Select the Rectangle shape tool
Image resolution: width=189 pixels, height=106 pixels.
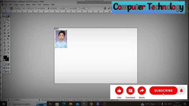[8, 46]
